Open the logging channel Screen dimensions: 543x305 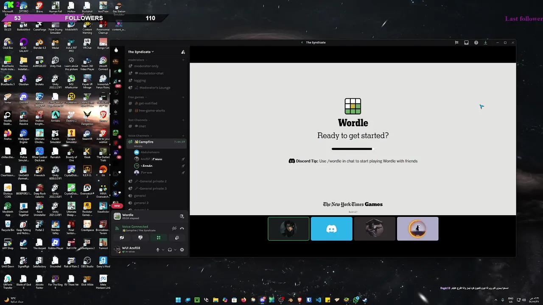(x=157, y=80)
